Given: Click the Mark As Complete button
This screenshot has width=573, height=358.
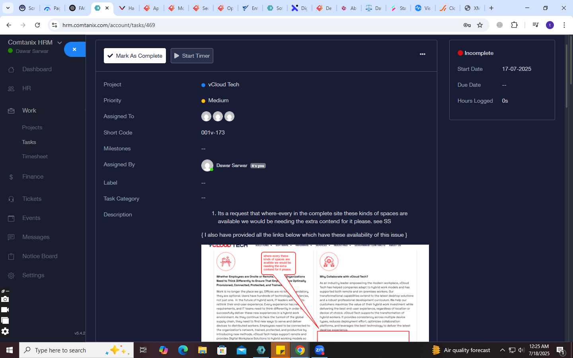Looking at the screenshot, I should pos(135,56).
